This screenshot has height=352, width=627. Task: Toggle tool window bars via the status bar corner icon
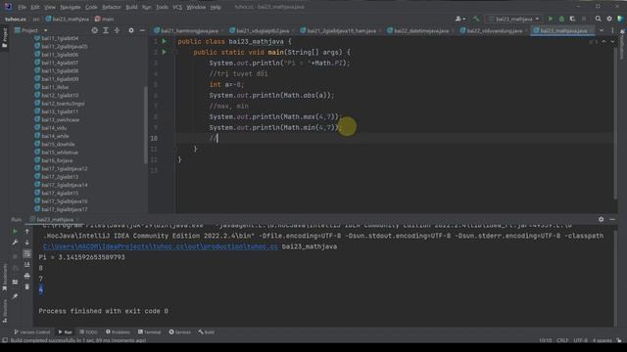(5, 340)
